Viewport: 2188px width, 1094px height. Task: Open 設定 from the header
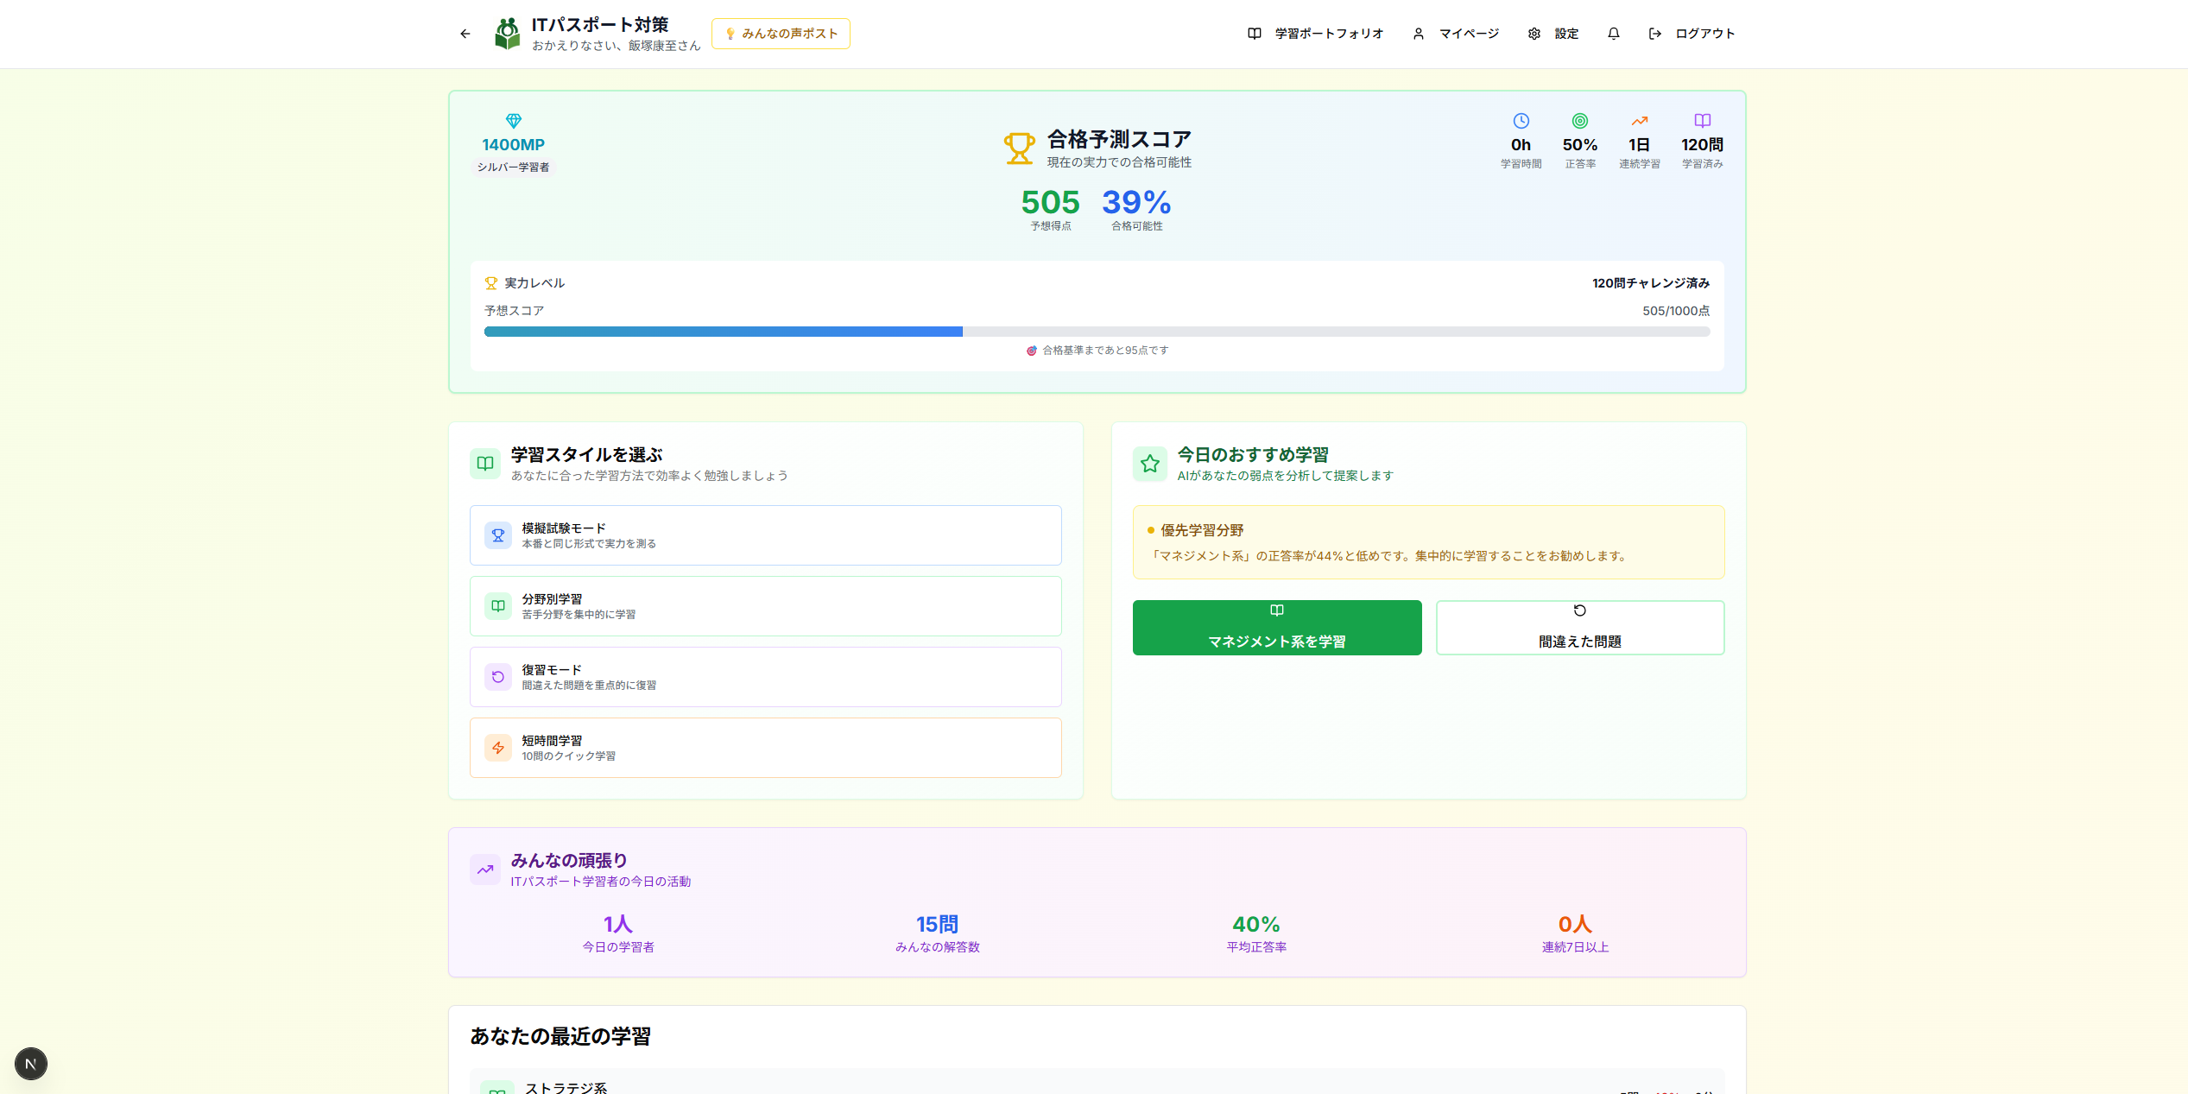tap(1553, 34)
